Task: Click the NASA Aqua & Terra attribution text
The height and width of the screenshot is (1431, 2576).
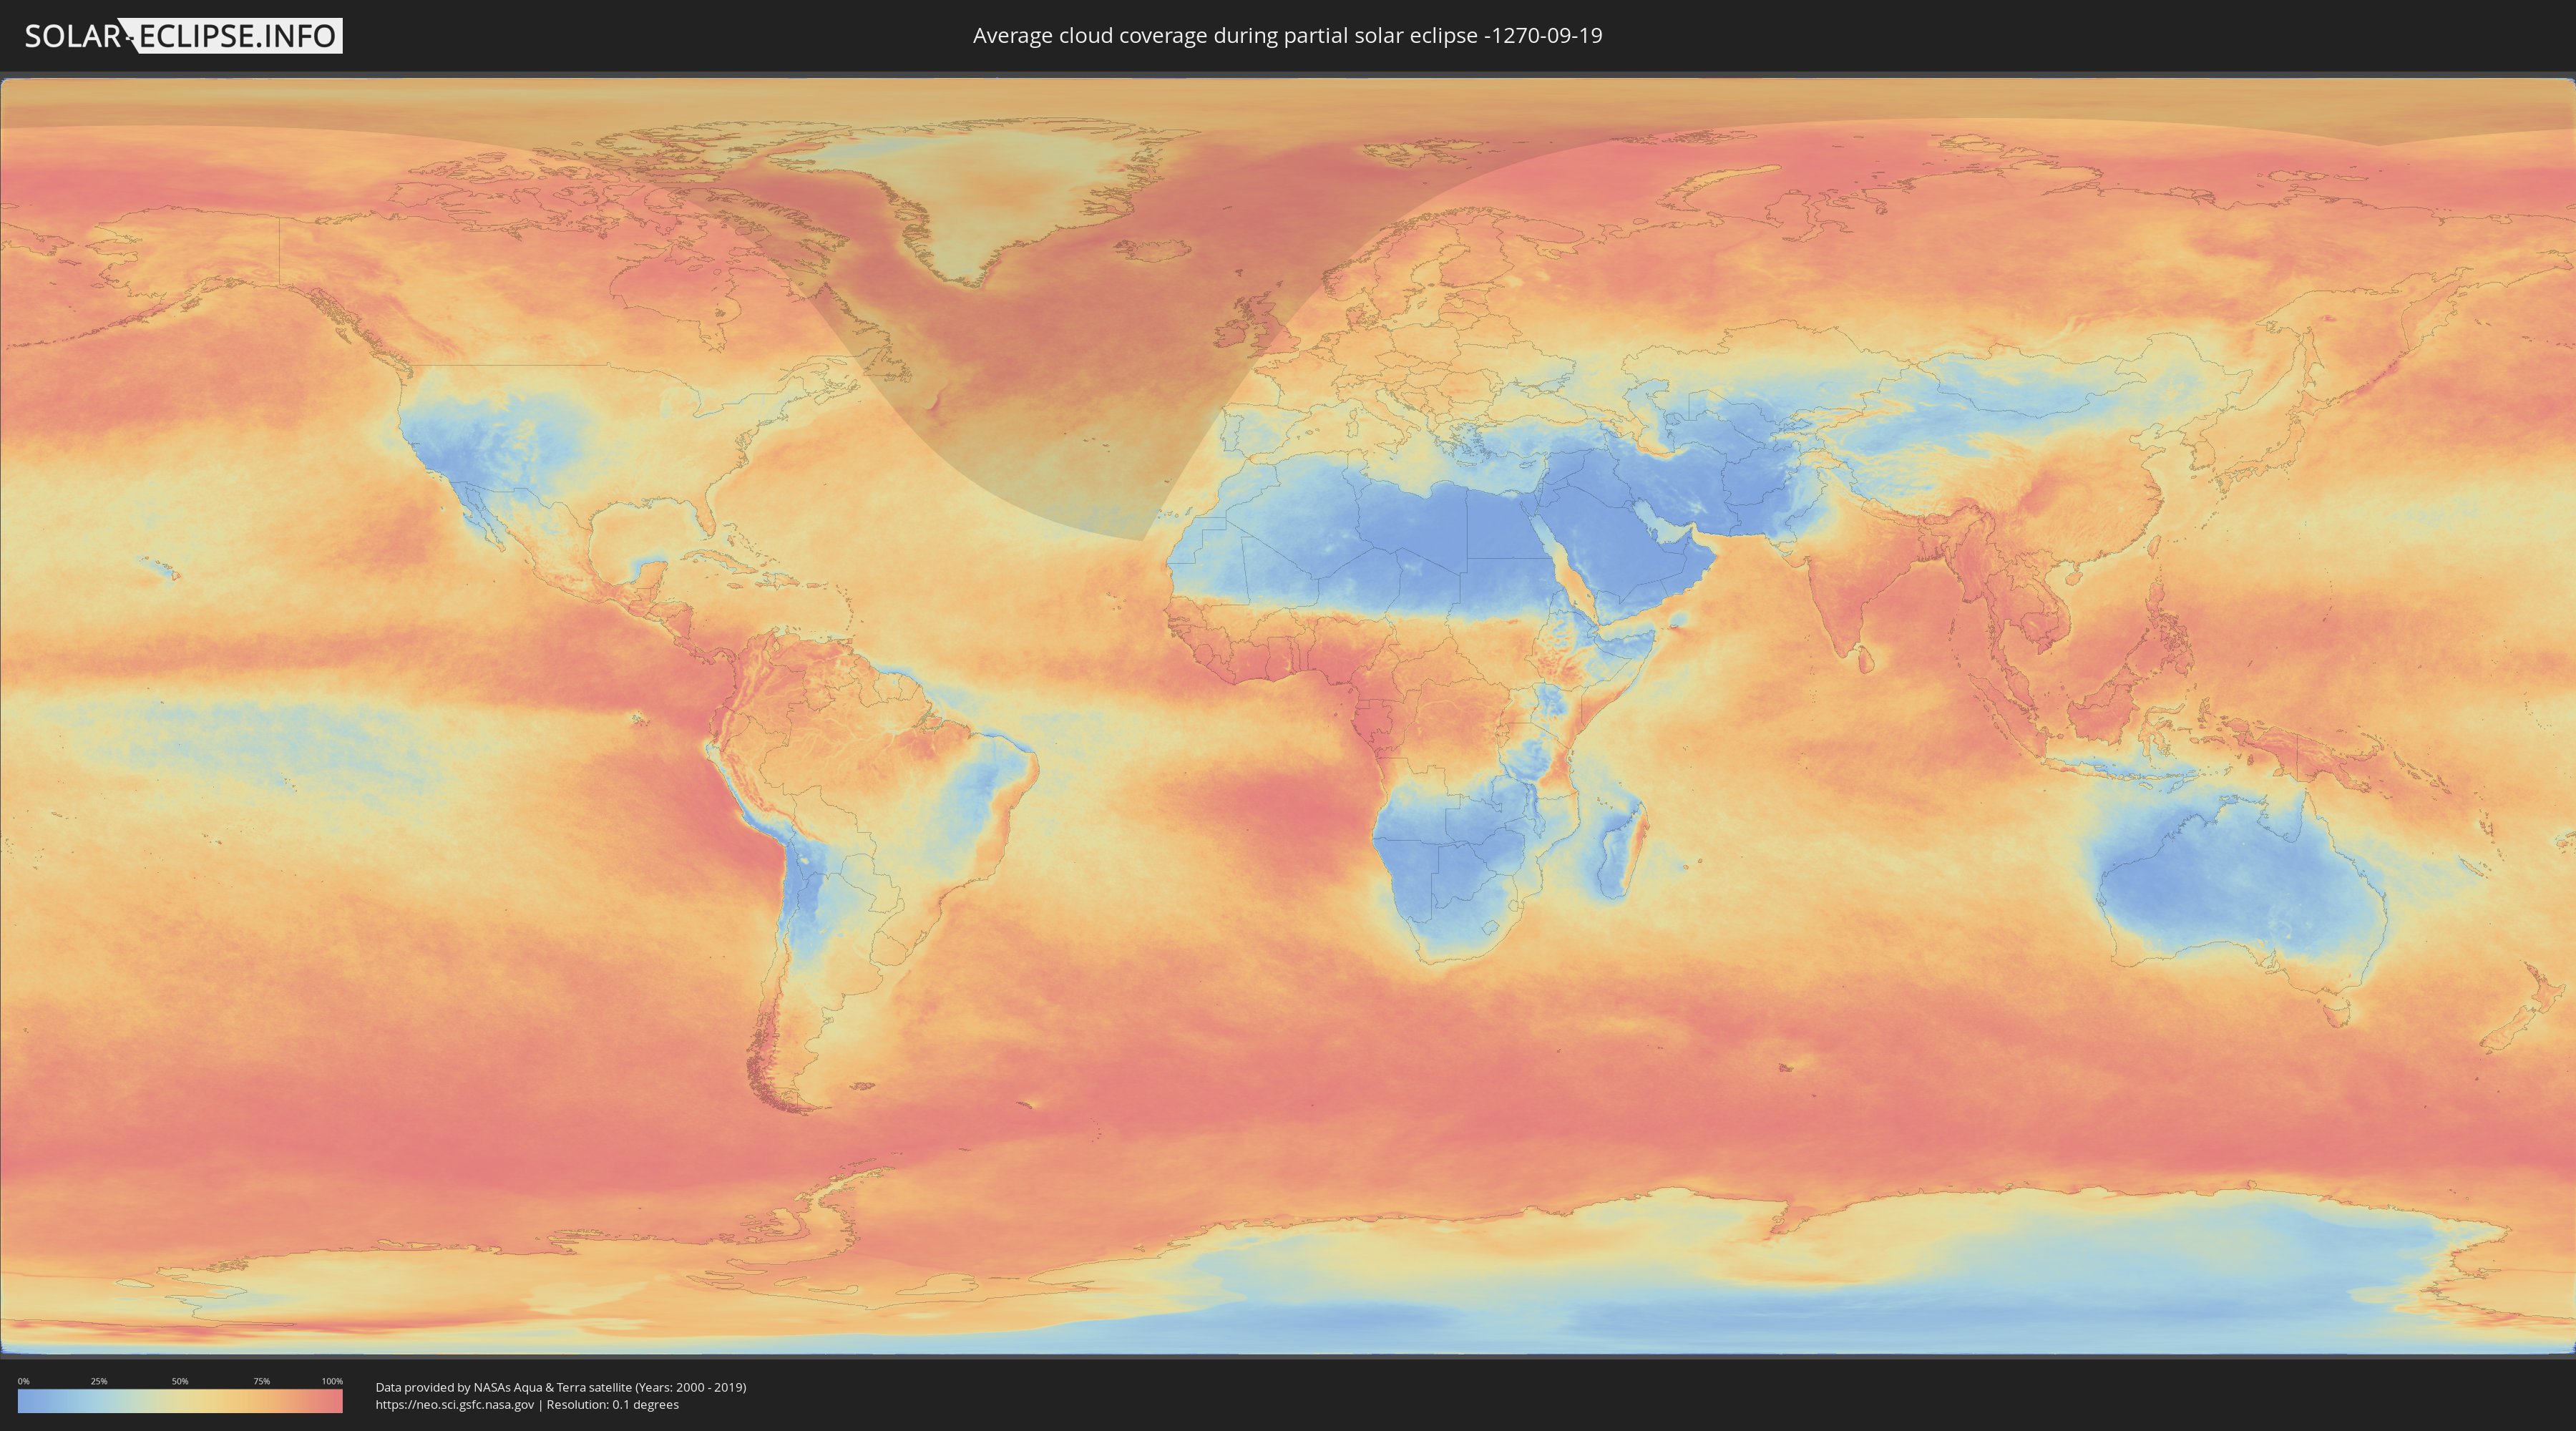Action: (560, 1387)
